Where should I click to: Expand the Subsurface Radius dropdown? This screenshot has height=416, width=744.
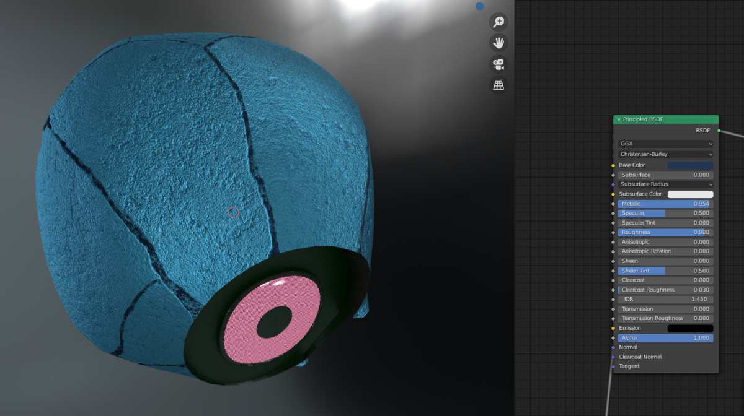(x=666, y=184)
